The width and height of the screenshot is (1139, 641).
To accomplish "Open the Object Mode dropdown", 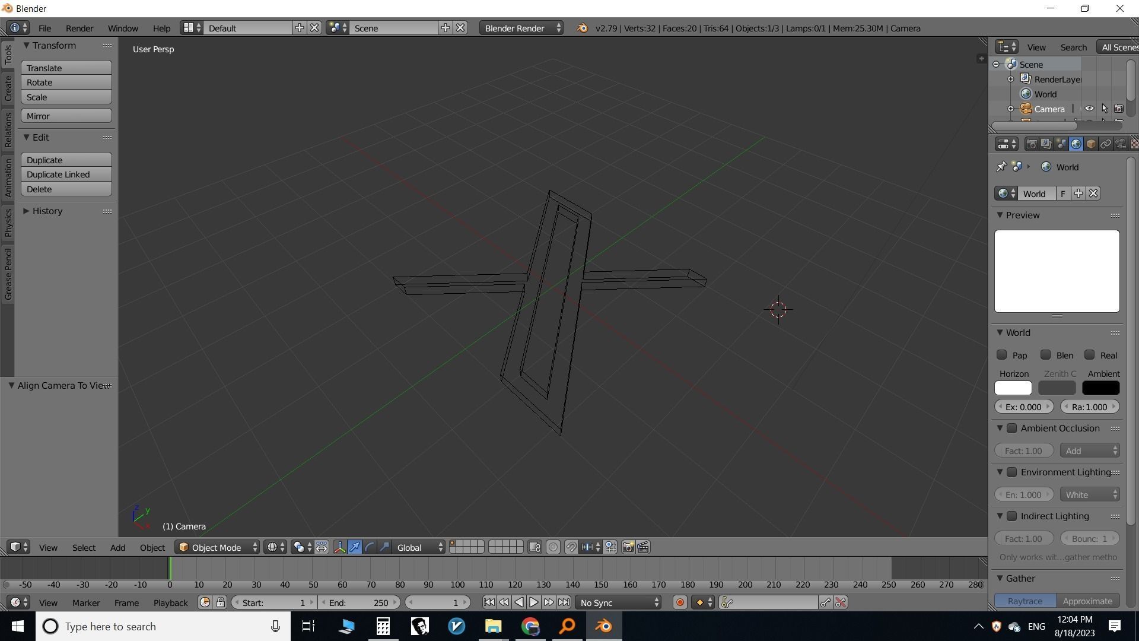I will [217, 547].
